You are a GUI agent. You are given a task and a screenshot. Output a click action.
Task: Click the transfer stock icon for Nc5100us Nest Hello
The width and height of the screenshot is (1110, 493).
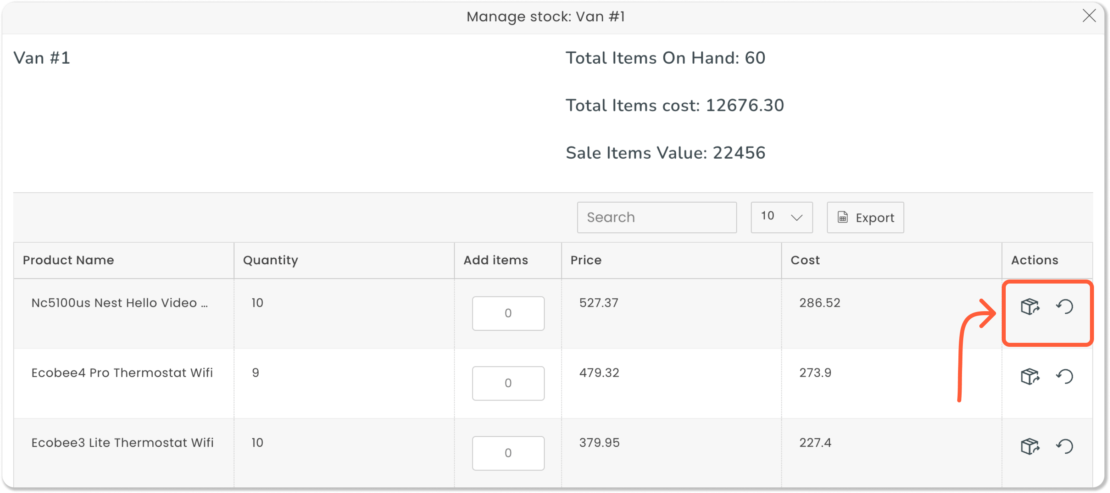click(x=1030, y=307)
